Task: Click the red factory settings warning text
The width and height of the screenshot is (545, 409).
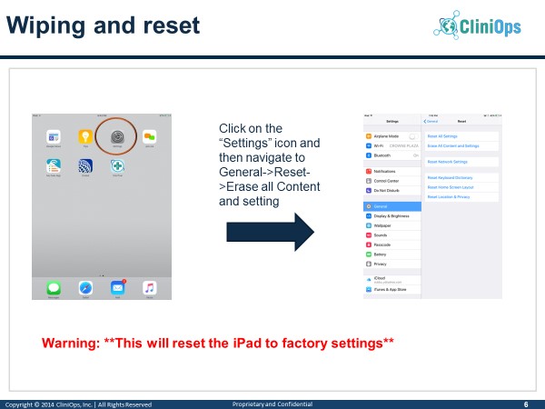Action: point(218,343)
